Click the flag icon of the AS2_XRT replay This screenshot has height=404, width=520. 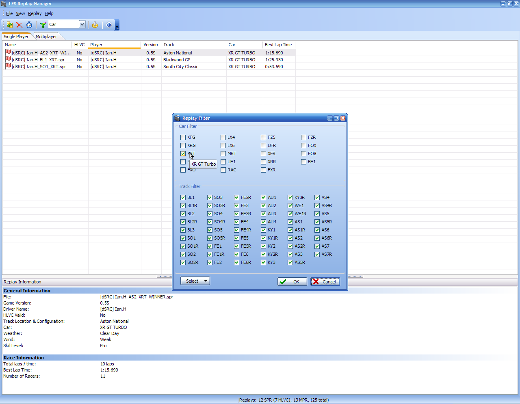(8, 52)
